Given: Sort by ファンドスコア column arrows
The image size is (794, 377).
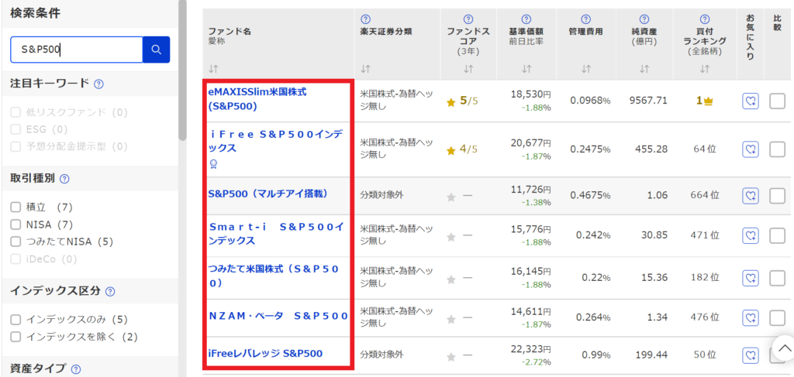Looking at the screenshot, I should click(468, 69).
